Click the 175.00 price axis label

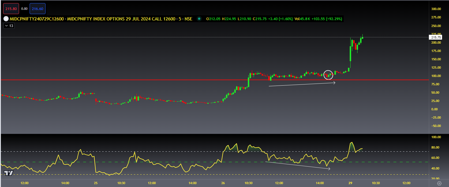[x=436, y=51]
